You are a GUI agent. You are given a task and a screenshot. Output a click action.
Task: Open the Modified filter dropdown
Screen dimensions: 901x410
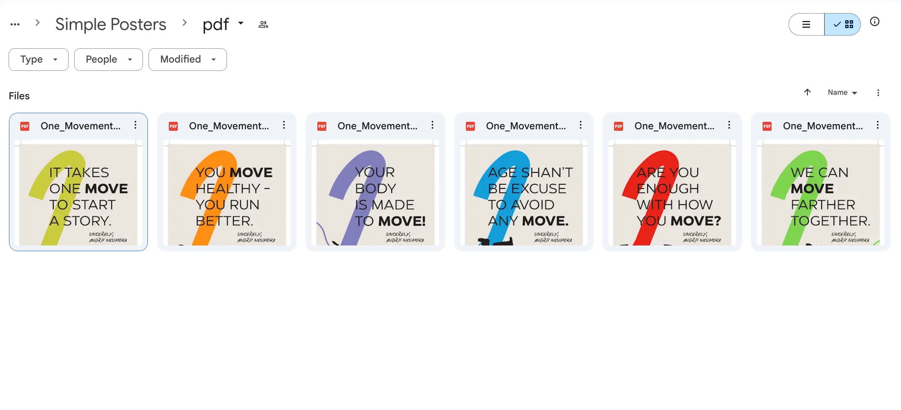coord(188,59)
